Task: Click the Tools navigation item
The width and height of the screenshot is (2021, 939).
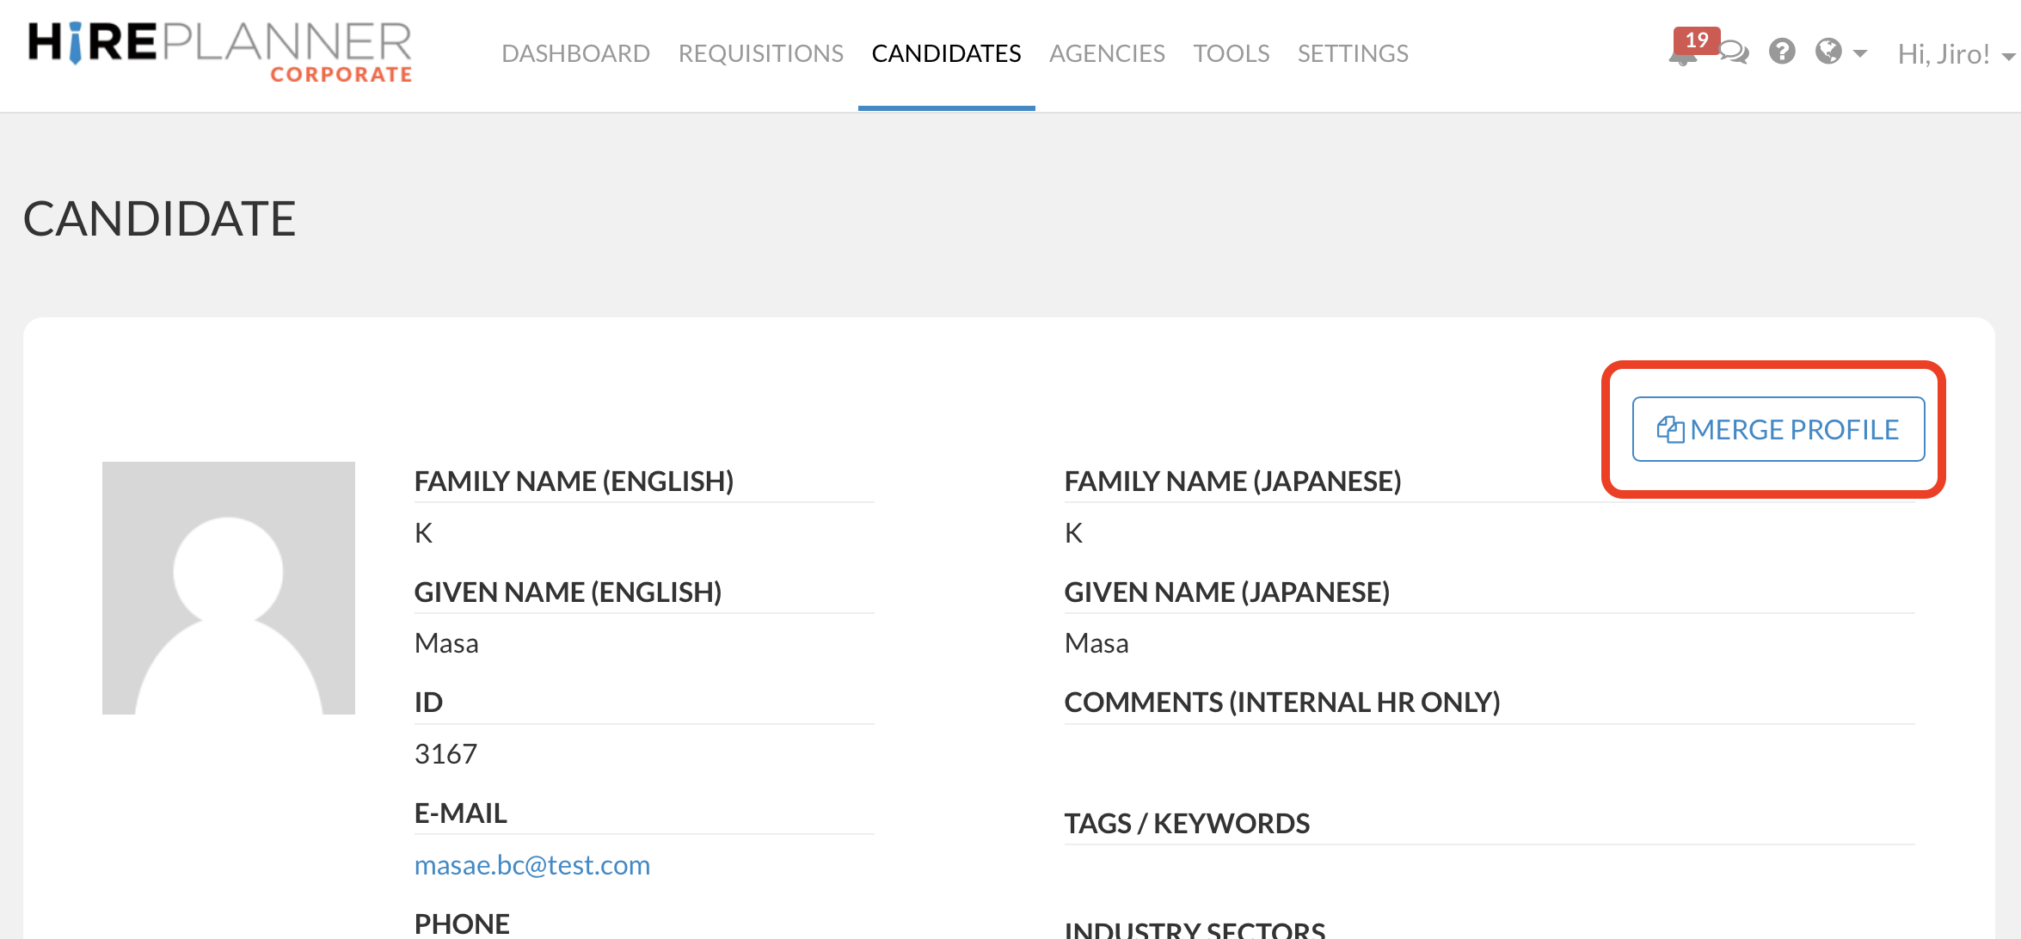Action: pos(1232,52)
